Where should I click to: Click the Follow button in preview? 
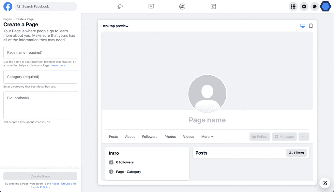[x=260, y=136]
